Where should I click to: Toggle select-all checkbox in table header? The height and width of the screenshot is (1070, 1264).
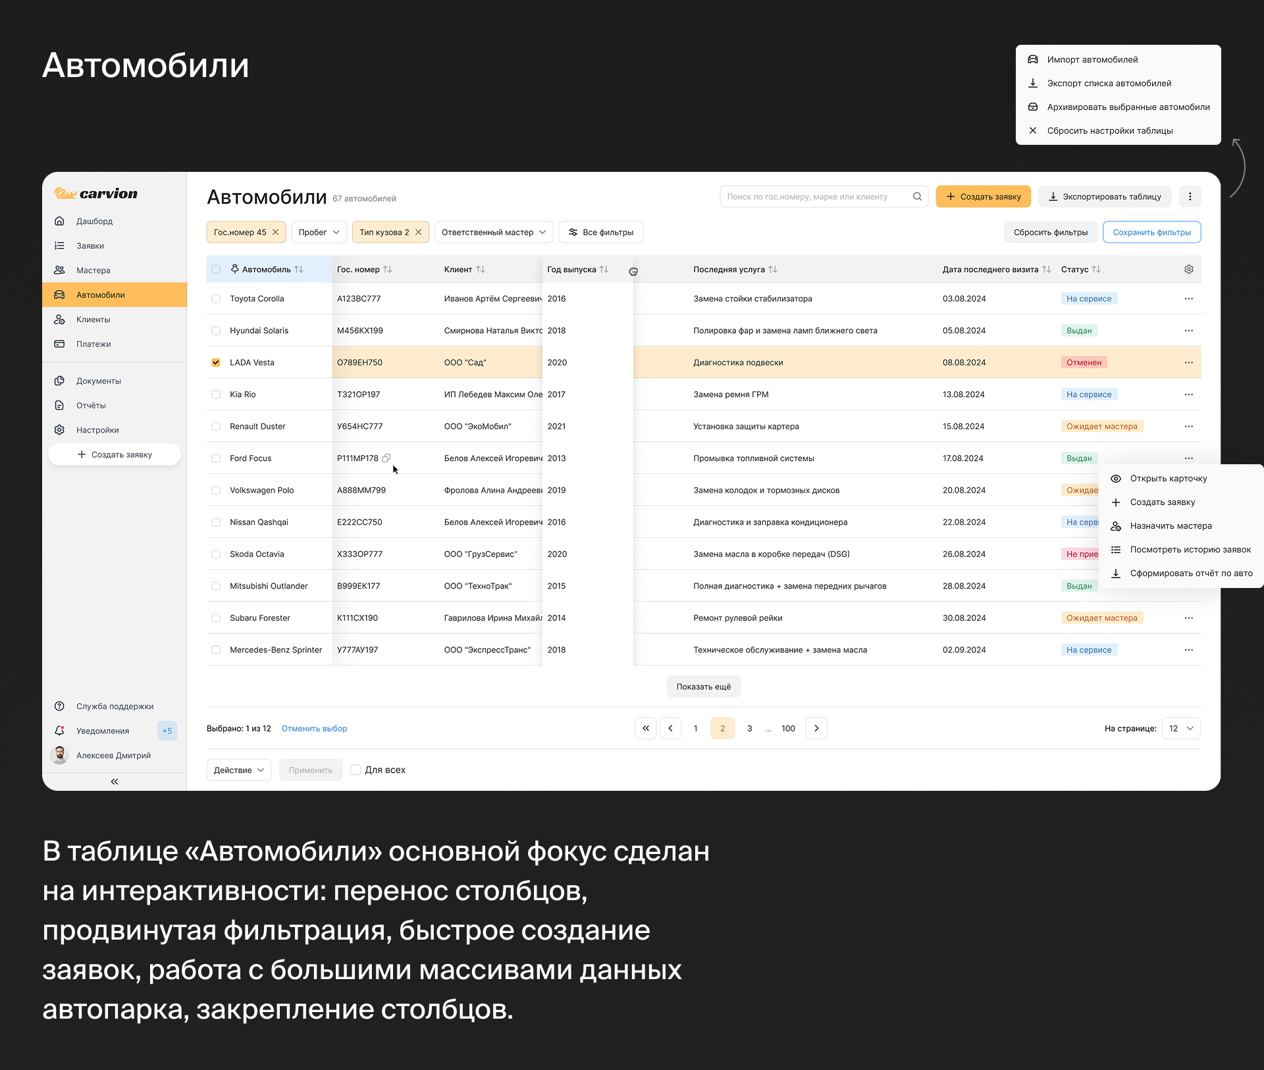pos(216,269)
